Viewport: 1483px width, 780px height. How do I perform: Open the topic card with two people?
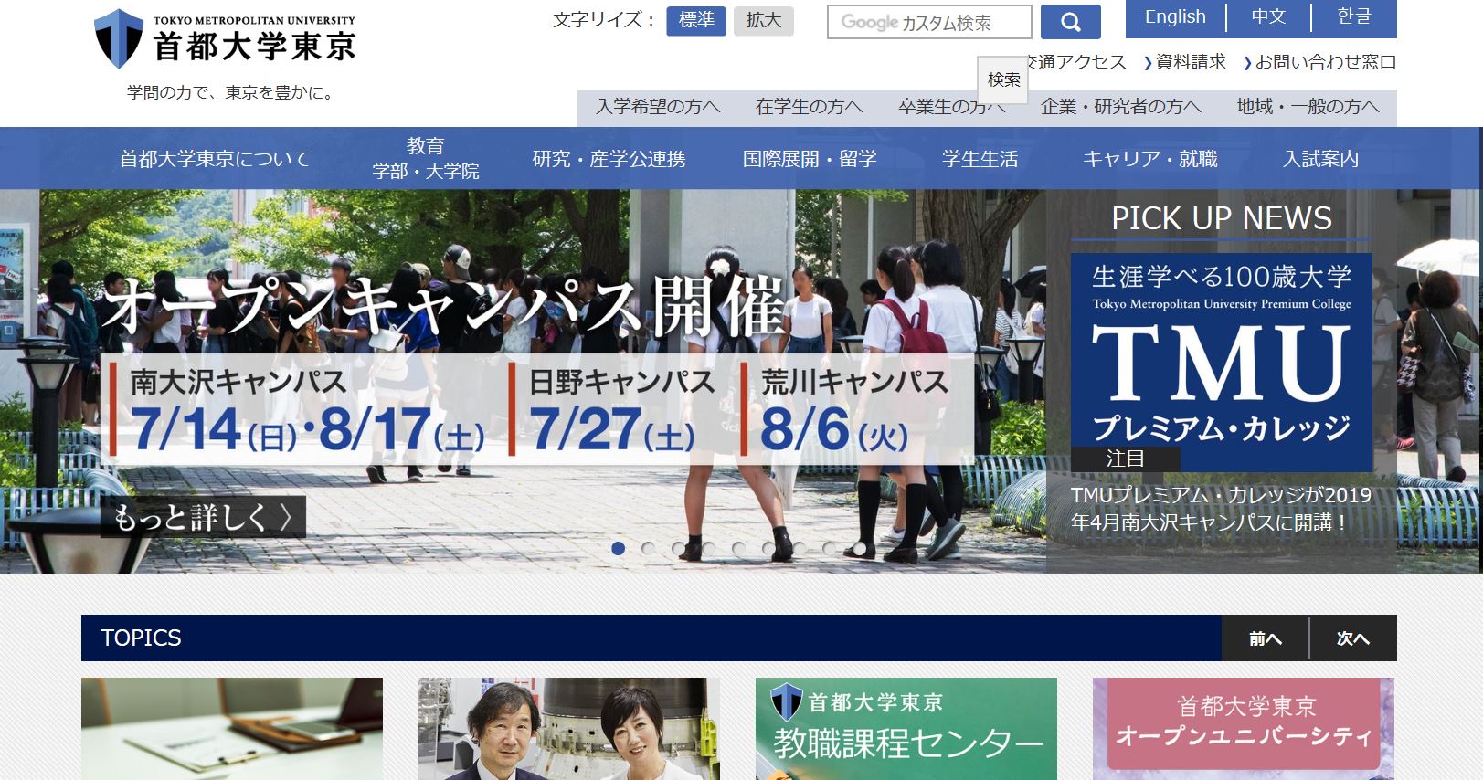pos(569,729)
